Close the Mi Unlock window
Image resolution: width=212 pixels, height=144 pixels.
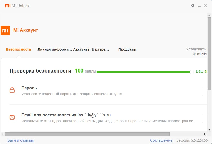pos(205,6)
